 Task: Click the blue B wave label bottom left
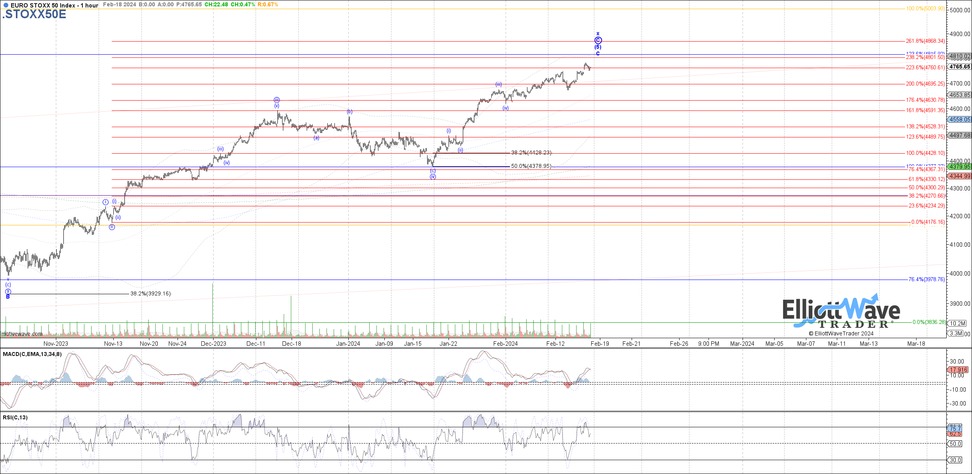coord(8,297)
